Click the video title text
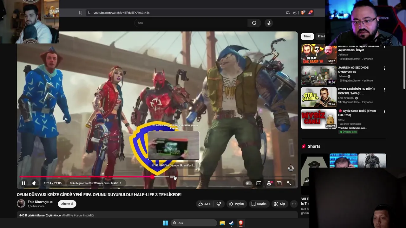The image size is (406, 228). point(99,194)
